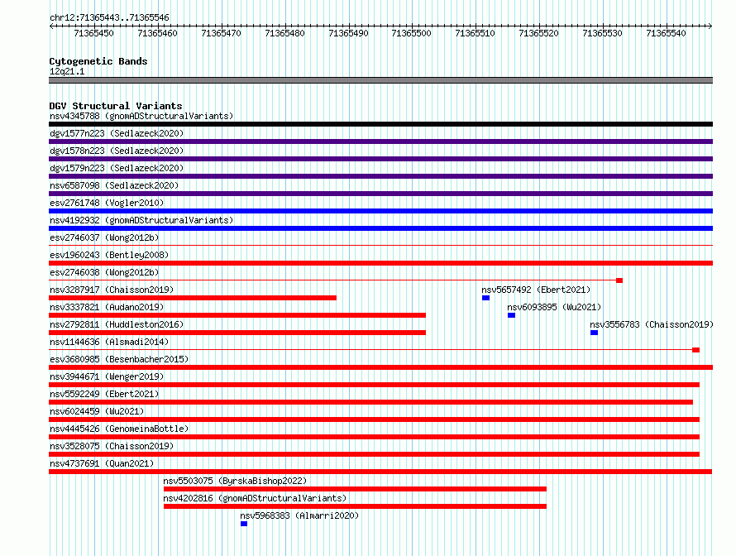
Task: Click the purple nsv6587098 variant bar
Action: coord(380,194)
